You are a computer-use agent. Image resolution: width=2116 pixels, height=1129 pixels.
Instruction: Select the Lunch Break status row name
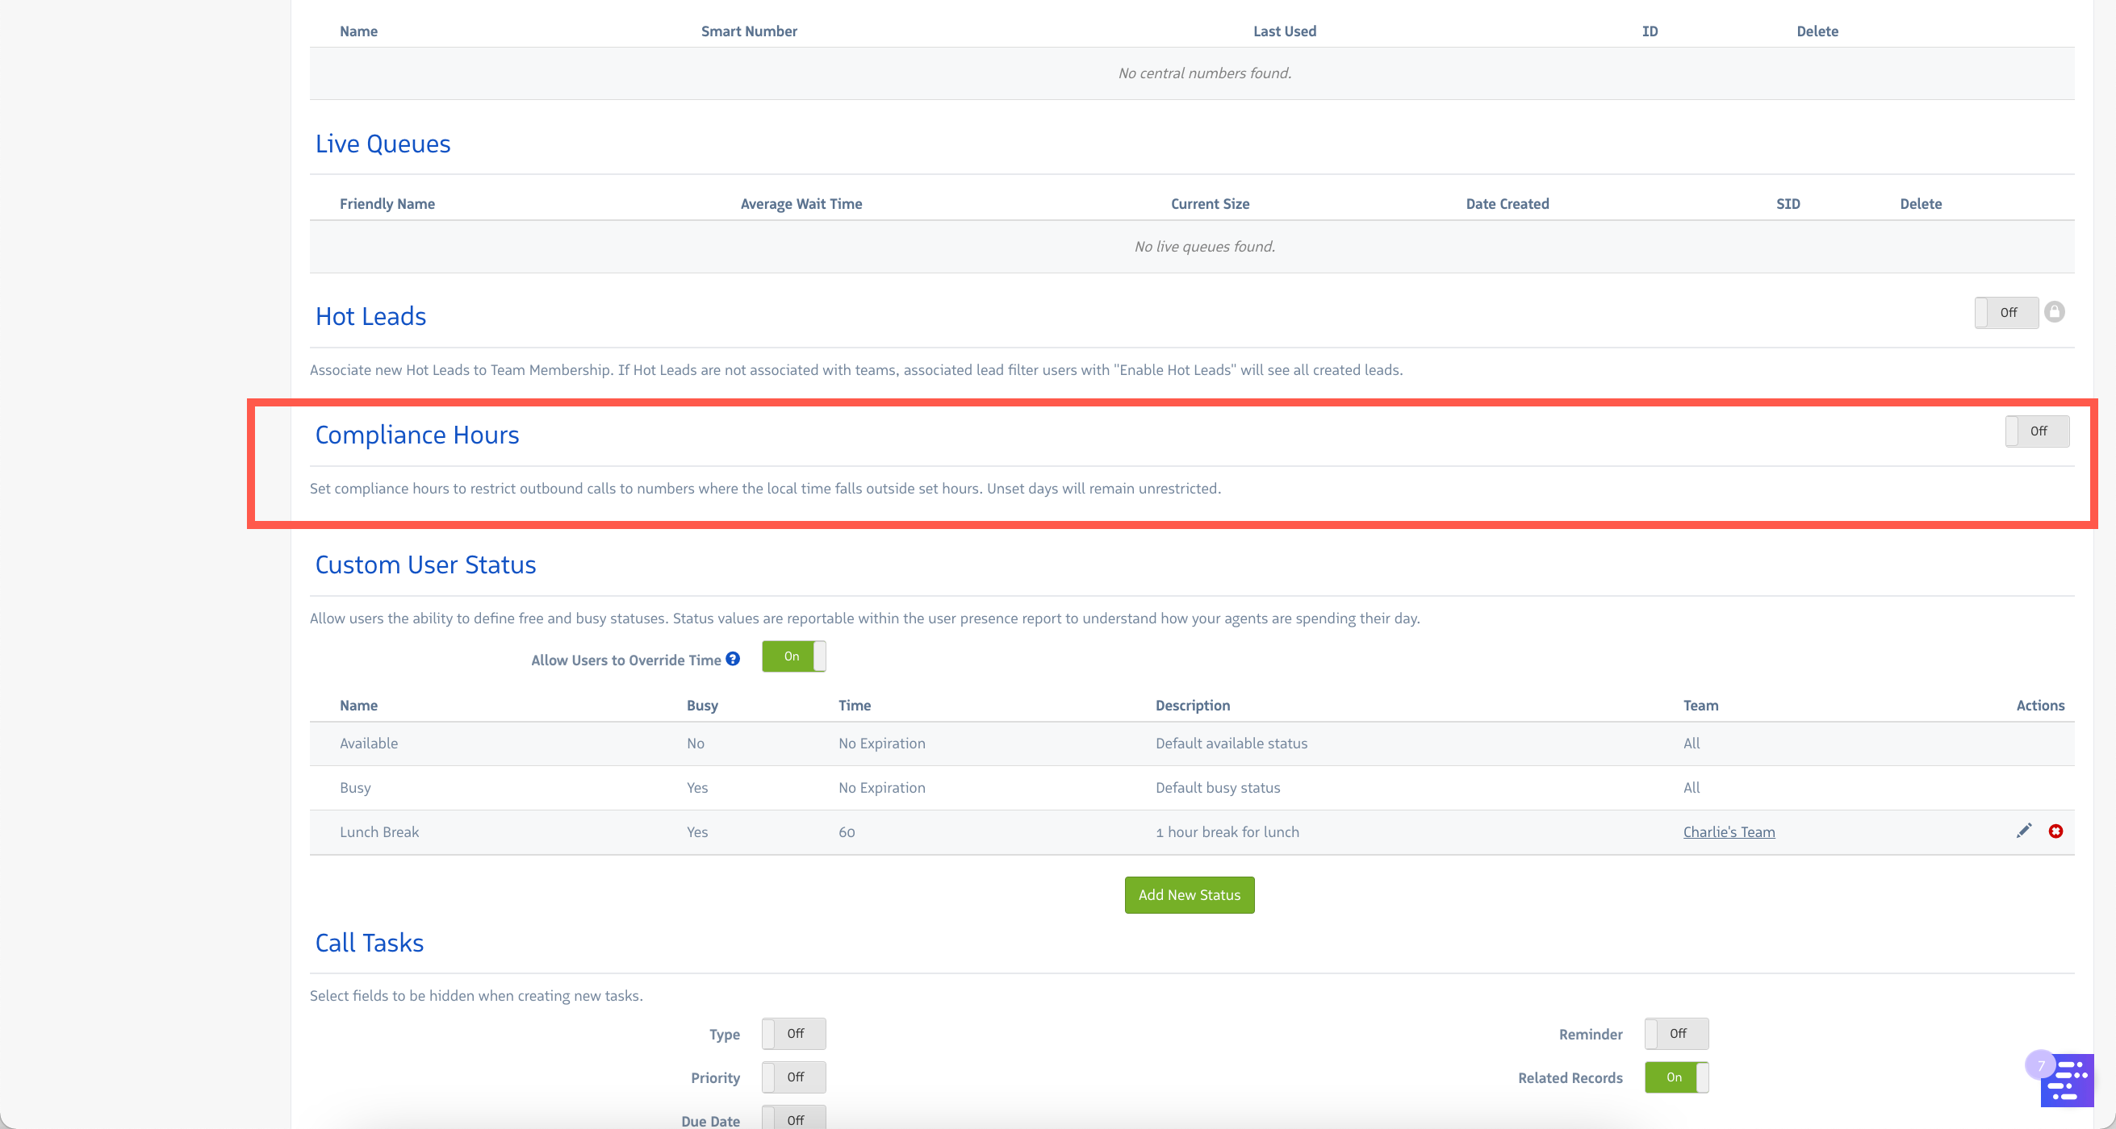pos(379,831)
